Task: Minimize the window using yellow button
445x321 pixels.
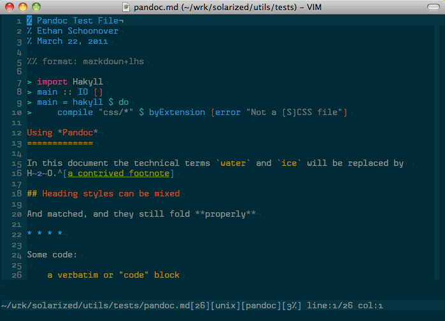Action: tap(23, 7)
